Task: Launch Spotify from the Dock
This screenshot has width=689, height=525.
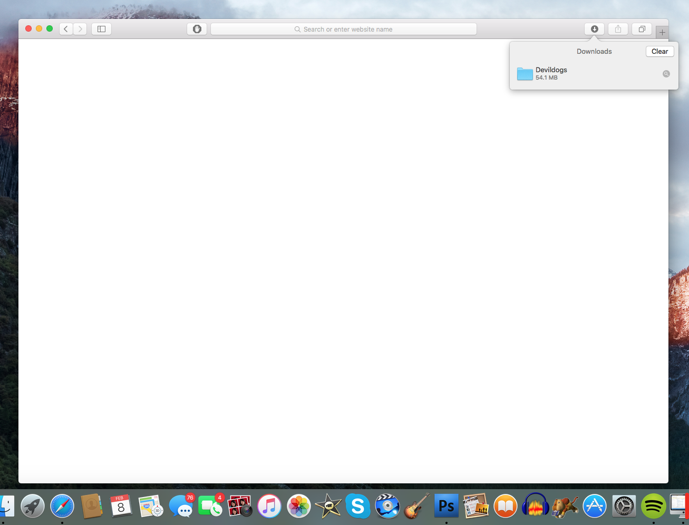Action: [653, 507]
